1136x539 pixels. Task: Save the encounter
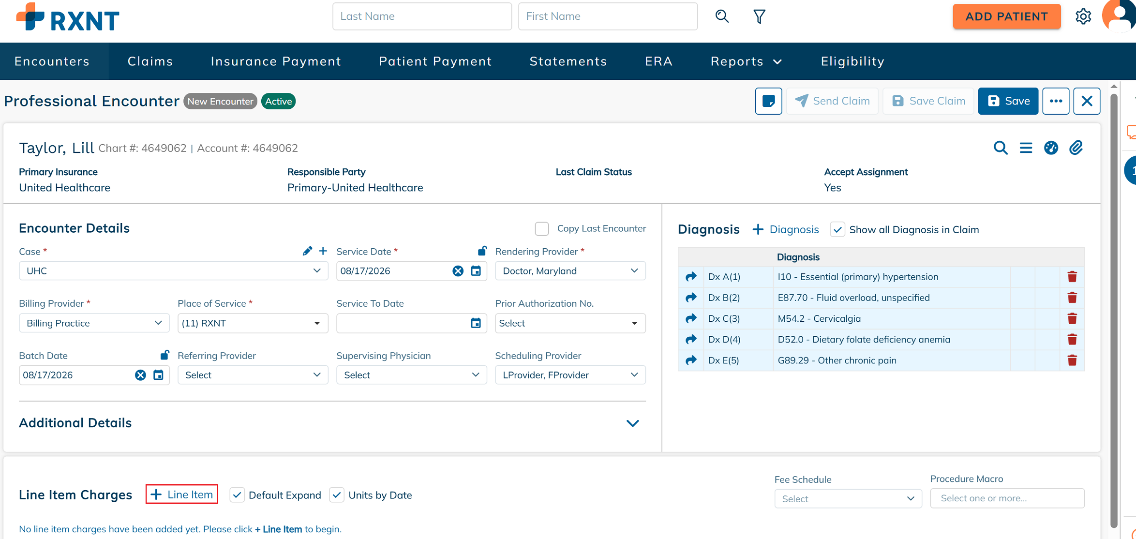click(x=1008, y=101)
